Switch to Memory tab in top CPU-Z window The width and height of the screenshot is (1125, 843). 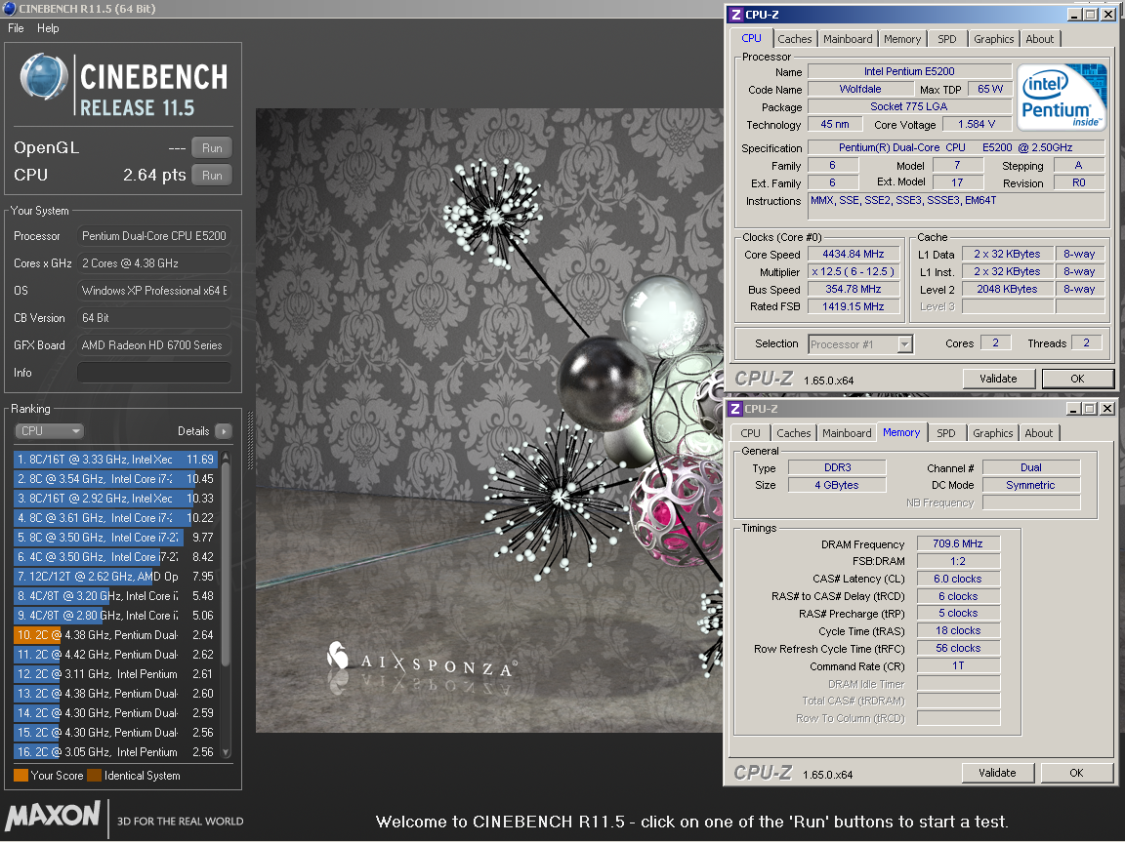click(x=902, y=39)
